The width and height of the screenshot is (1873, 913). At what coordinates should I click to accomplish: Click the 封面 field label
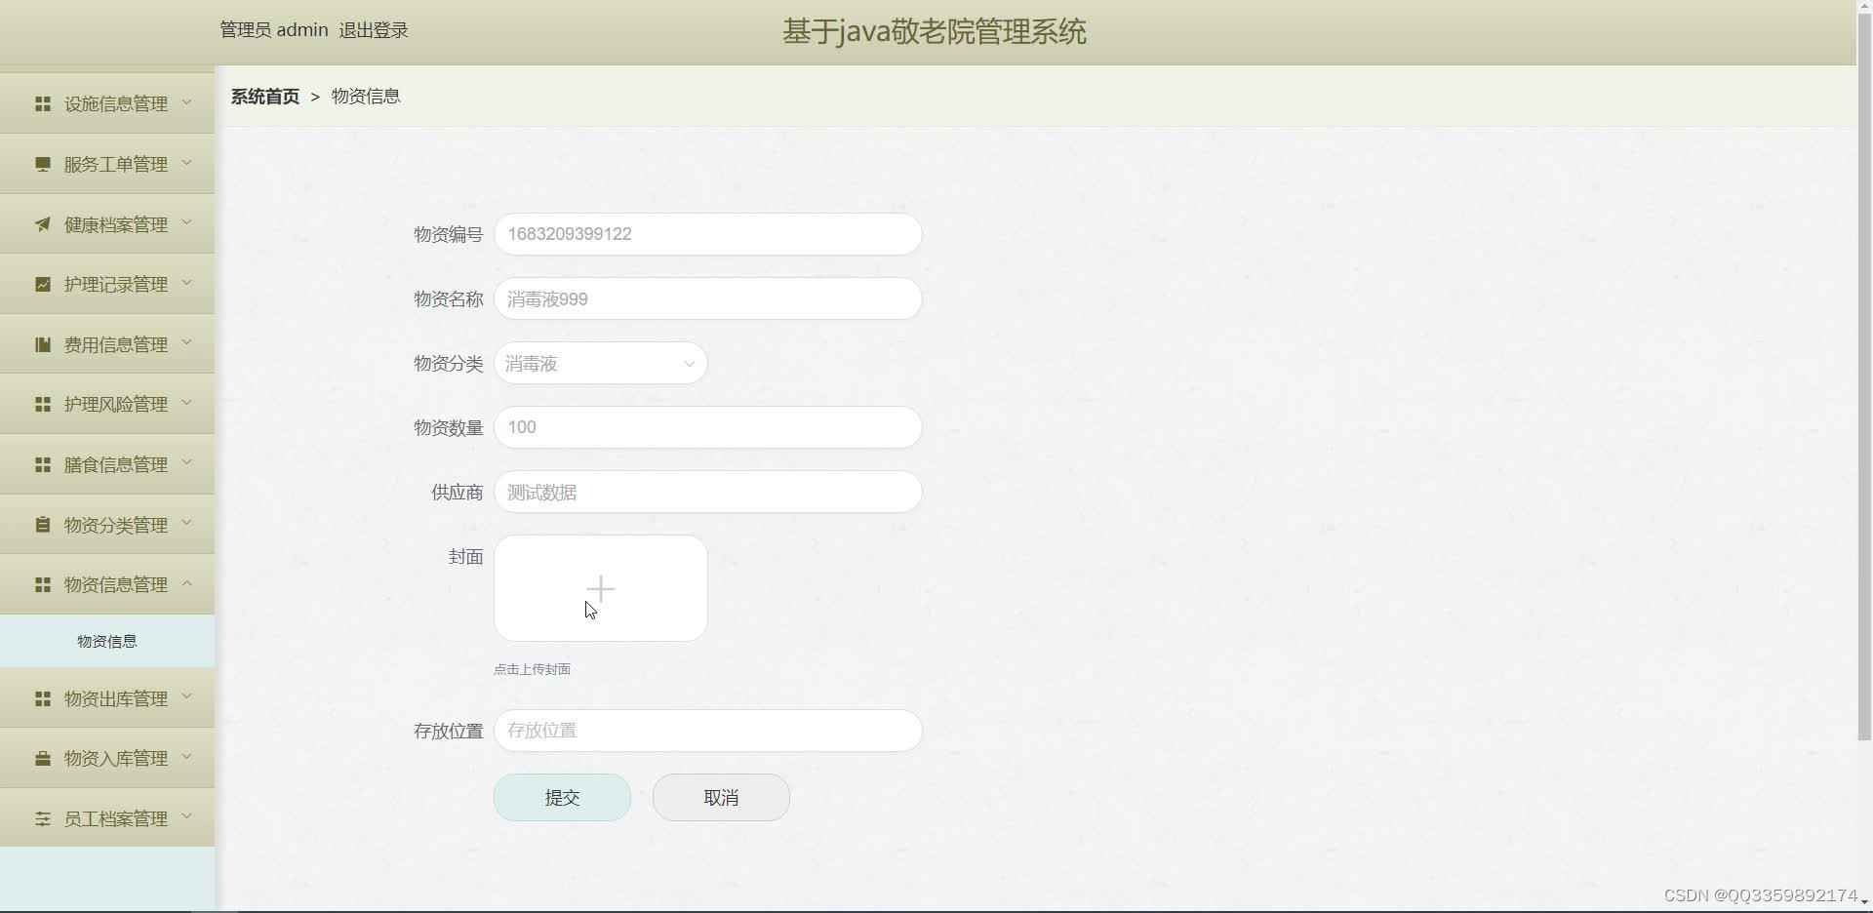[465, 557]
